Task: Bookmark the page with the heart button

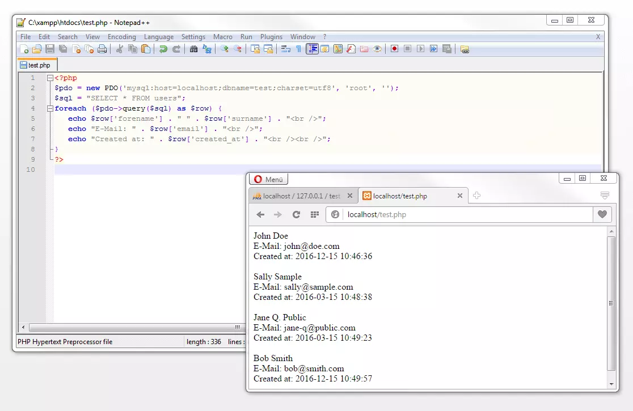Action: pos(602,215)
